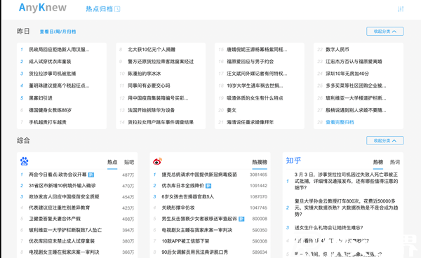
Task: Click the 知乎 logo
Action: [293, 161]
